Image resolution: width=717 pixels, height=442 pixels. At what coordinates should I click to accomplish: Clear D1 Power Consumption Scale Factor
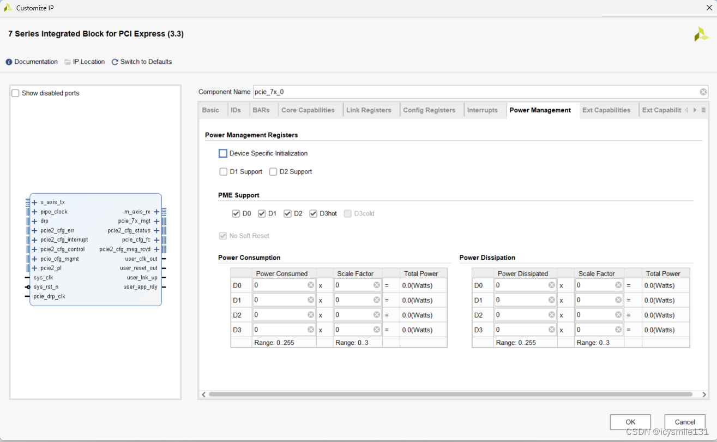(377, 300)
